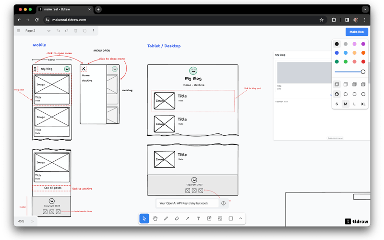Image resolution: width=384 pixels, height=240 pixels.
Task: Pick the light blue color swatch
Action: tap(346, 53)
